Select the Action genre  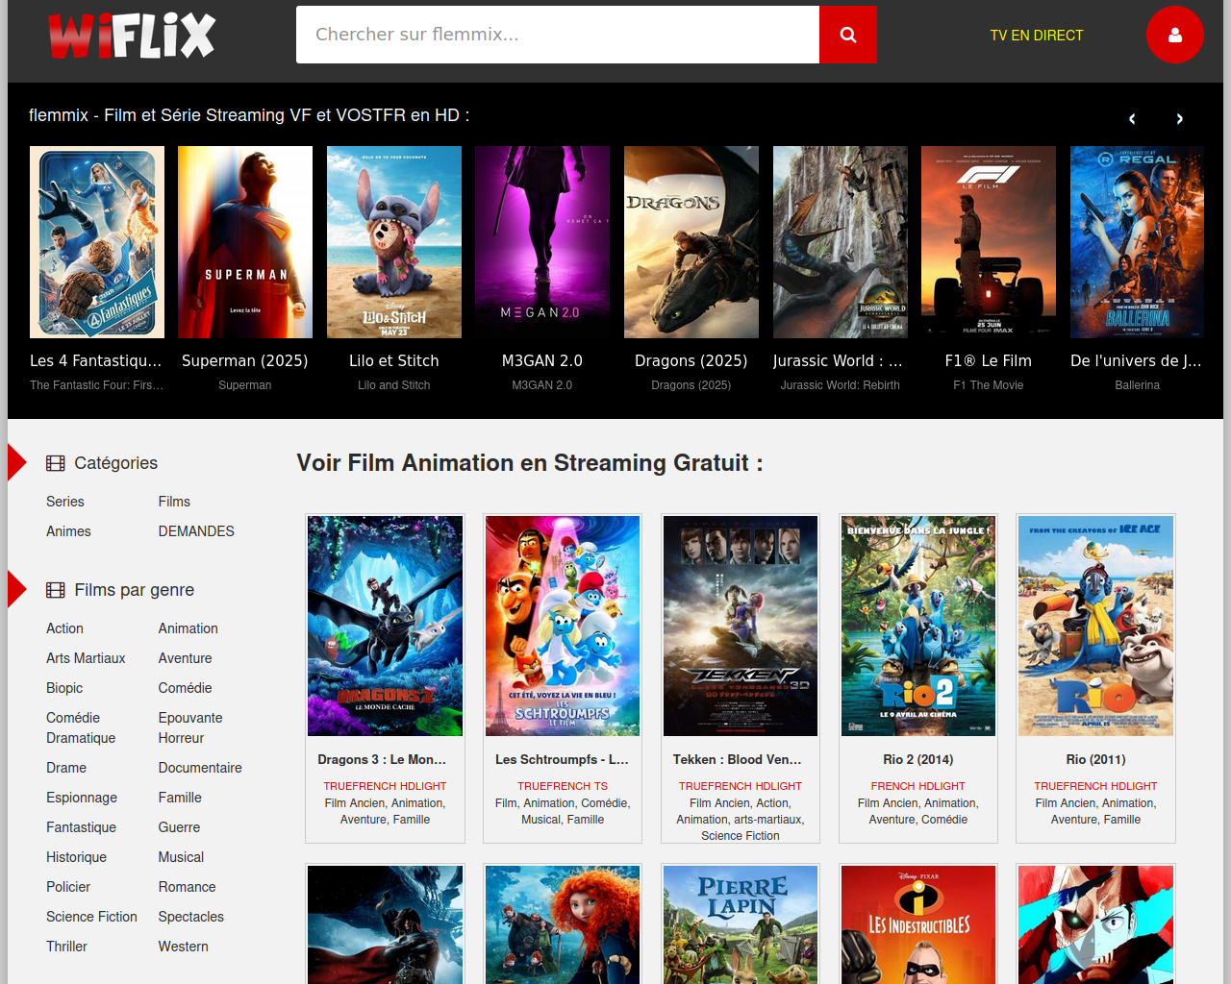(x=64, y=628)
